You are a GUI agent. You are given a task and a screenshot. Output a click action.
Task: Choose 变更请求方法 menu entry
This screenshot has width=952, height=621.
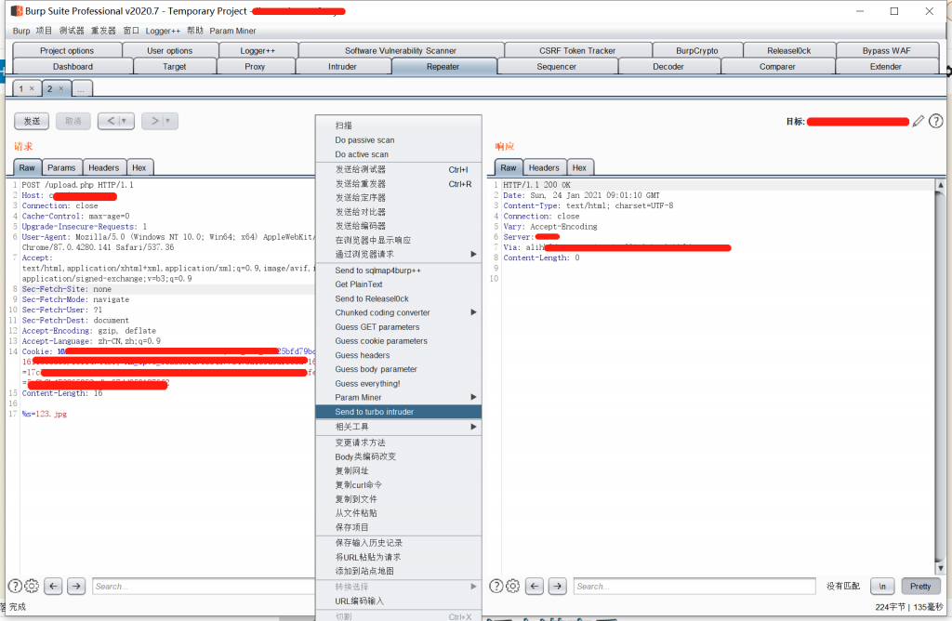tap(399, 442)
